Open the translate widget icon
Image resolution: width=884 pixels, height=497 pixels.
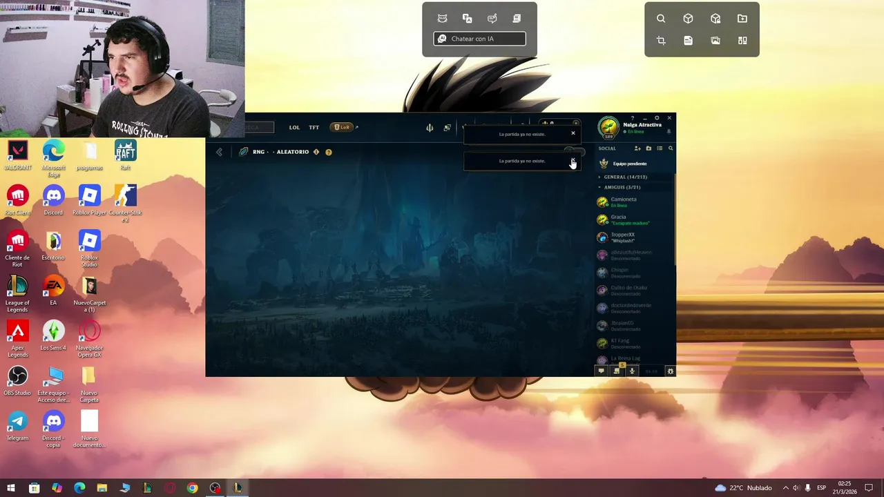click(x=468, y=19)
